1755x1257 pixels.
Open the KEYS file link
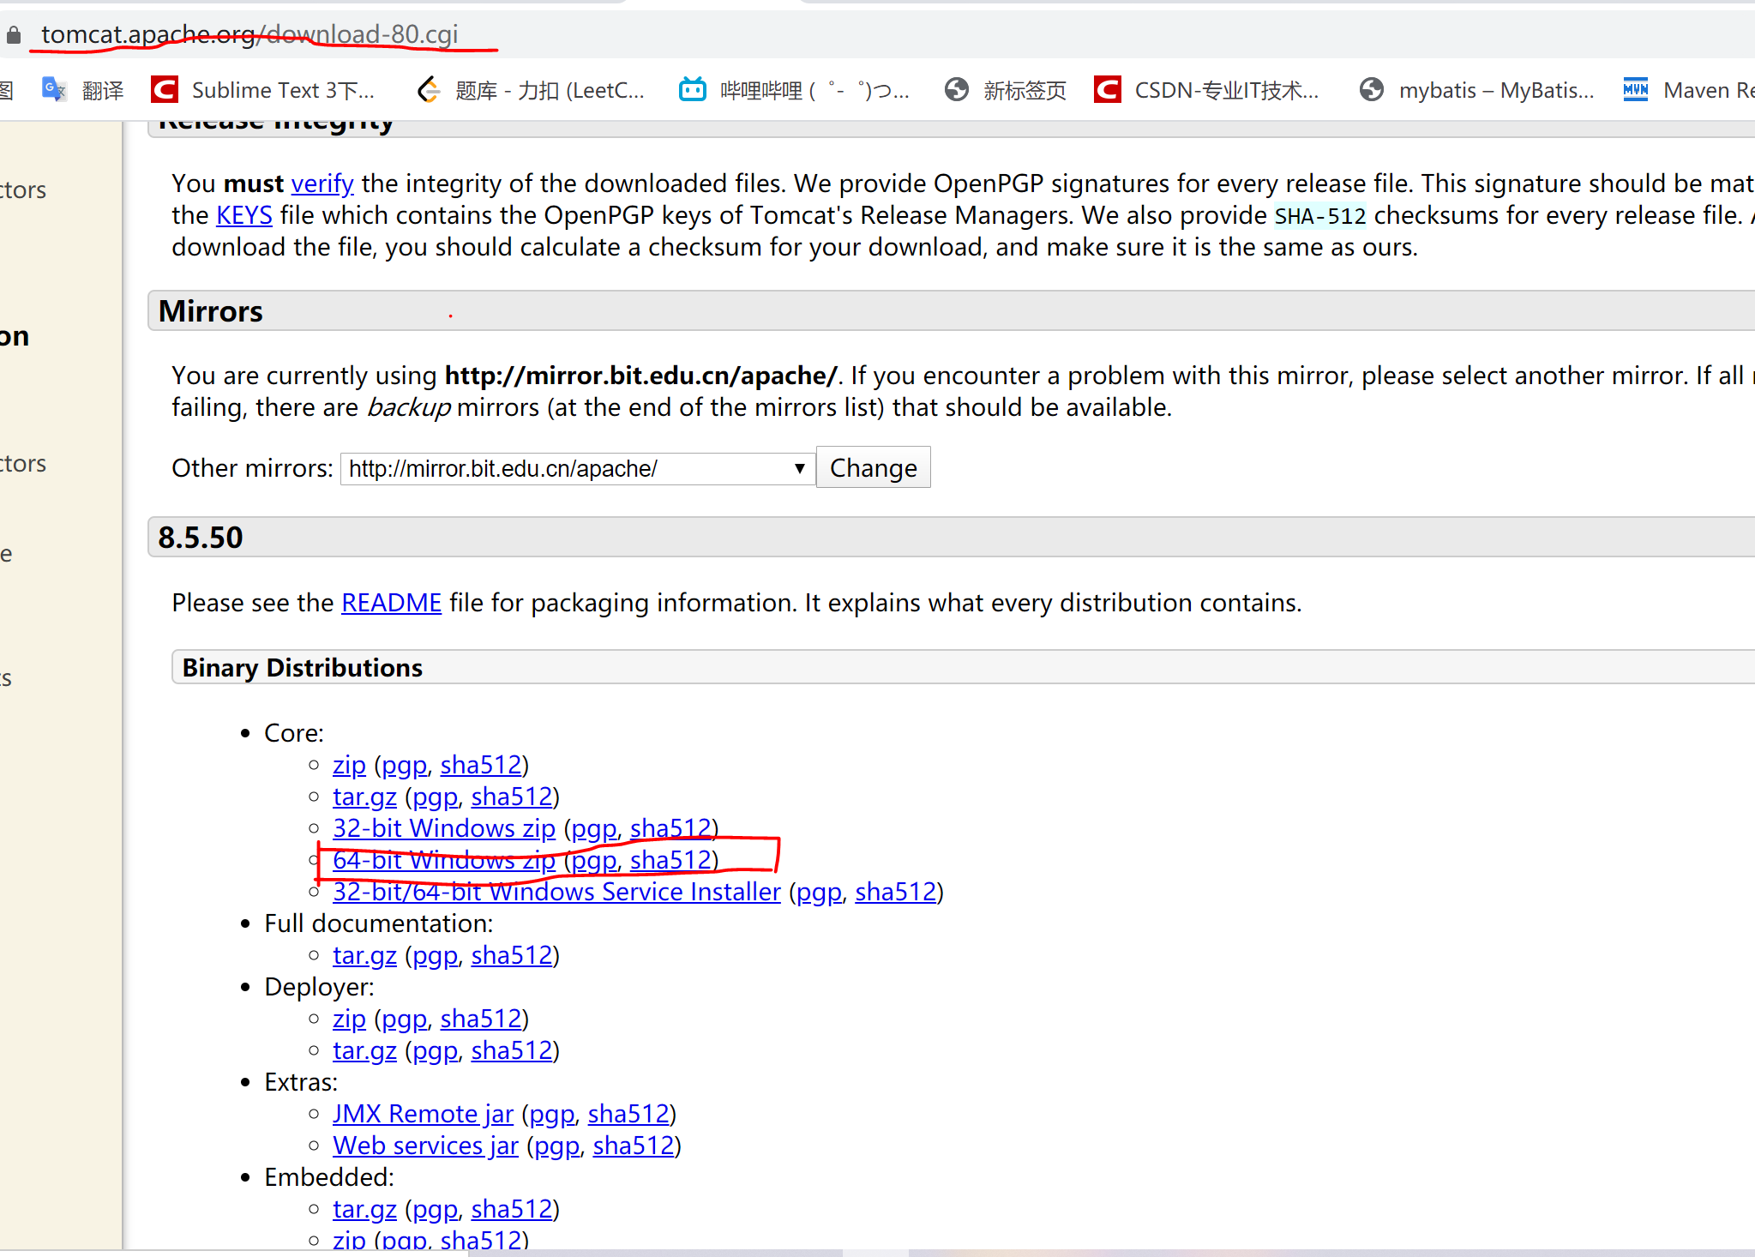pos(243,214)
